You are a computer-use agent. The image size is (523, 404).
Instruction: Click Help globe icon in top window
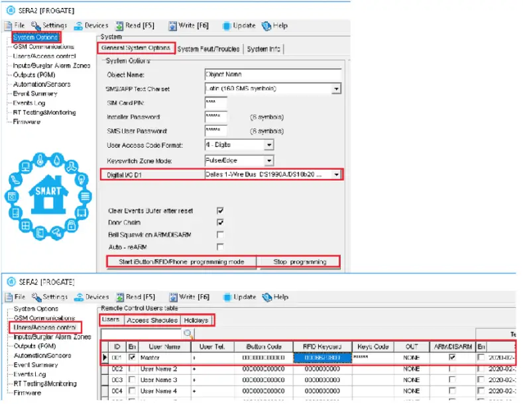[266, 26]
